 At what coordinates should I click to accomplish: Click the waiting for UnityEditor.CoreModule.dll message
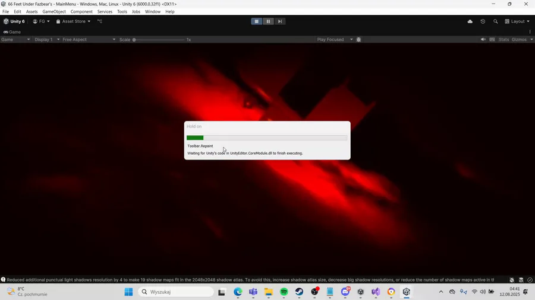pos(245,153)
